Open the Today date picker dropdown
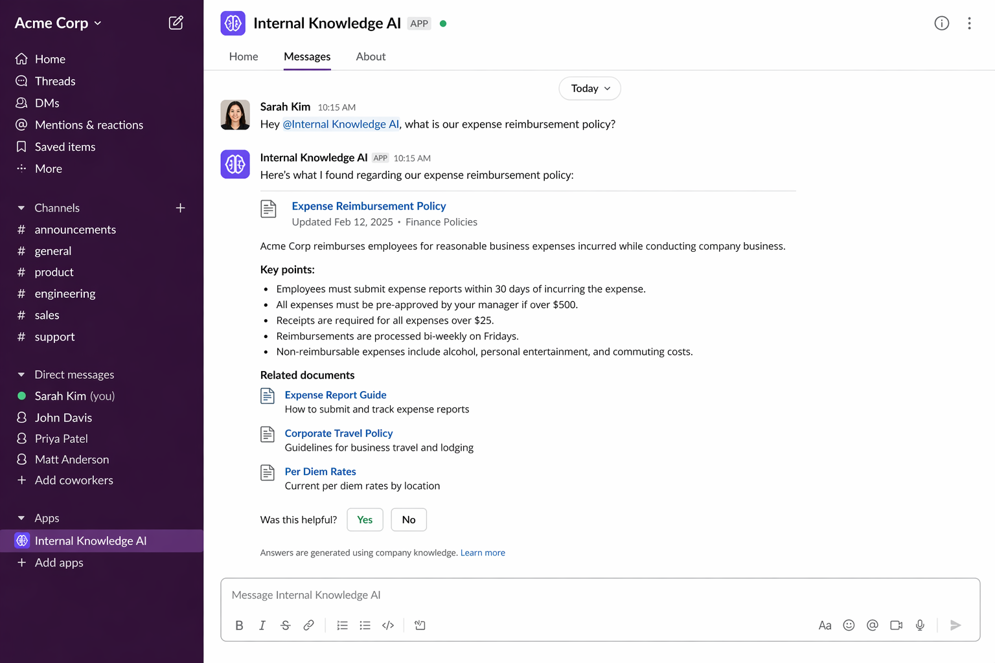The height and width of the screenshot is (663, 995). coord(589,88)
